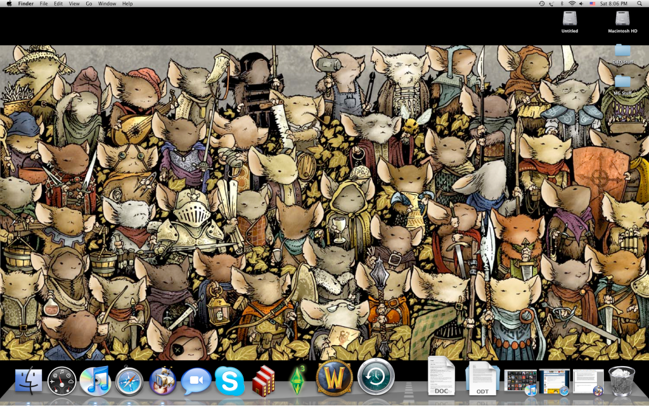Open the volume control in menu bar
Image resolution: width=649 pixels, height=406 pixels.
(x=581, y=3)
